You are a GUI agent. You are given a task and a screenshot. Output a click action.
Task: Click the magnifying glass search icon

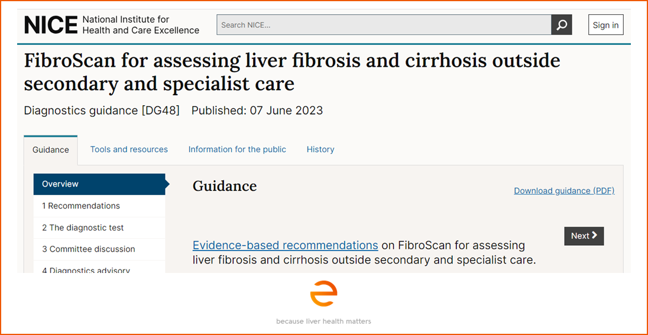click(562, 25)
